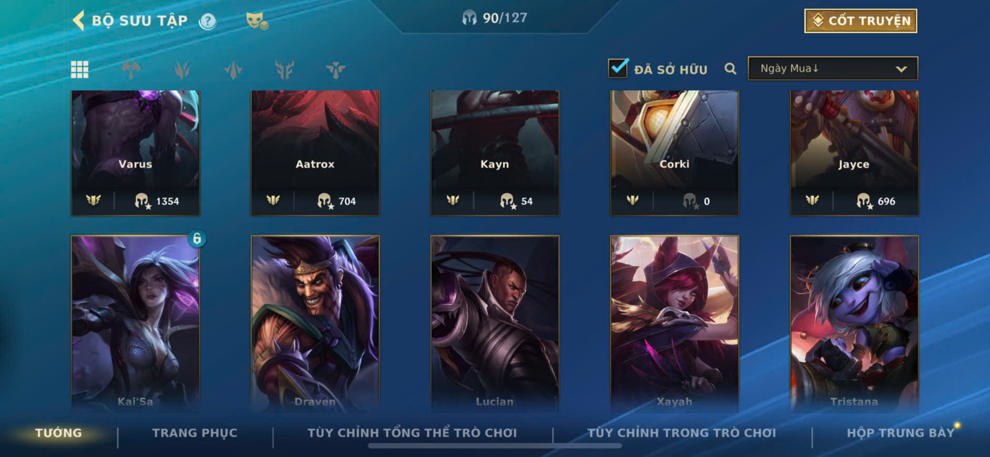Open Tùy Chỉnh Trong Trò Chơi tab

point(681,433)
